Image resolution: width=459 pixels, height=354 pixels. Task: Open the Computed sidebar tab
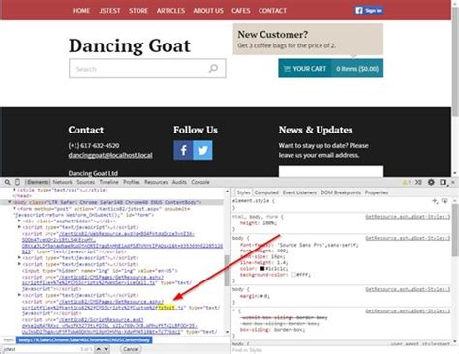(x=266, y=192)
